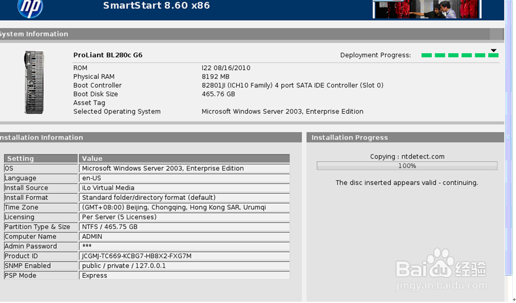Screen dimensions: 516x303
Task: Click the ProLiant BL280c G6 heading
Action: pyautogui.click(x=108, y=55)
